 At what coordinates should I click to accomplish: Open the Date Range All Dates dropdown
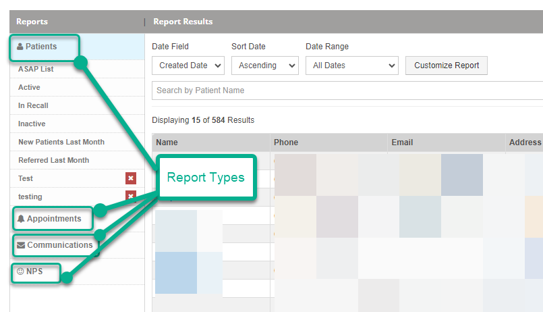[x=351, y=66]
